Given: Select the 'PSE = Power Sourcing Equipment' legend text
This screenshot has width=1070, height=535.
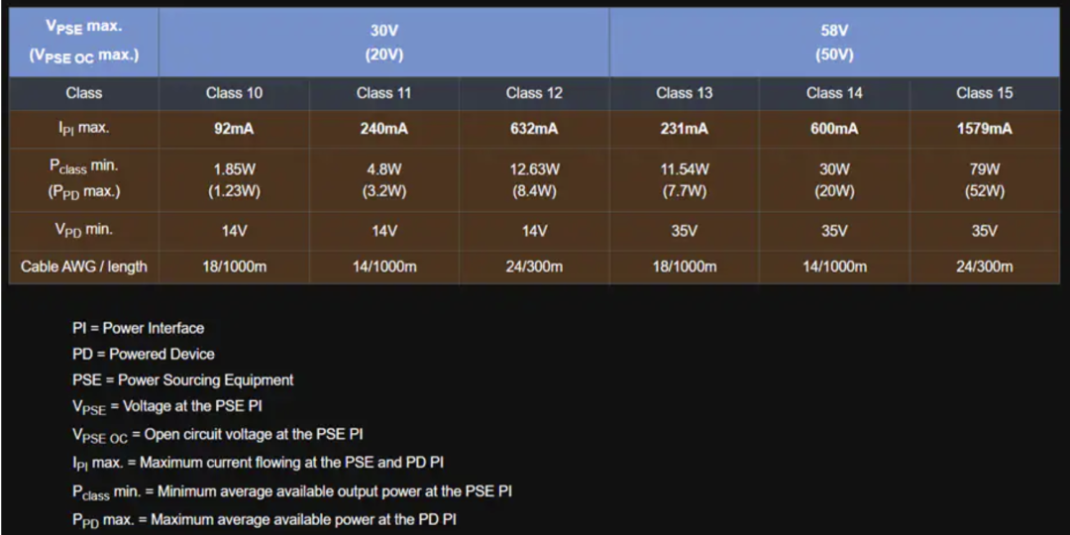Looking at the screenshot, I should coord(182,379).
